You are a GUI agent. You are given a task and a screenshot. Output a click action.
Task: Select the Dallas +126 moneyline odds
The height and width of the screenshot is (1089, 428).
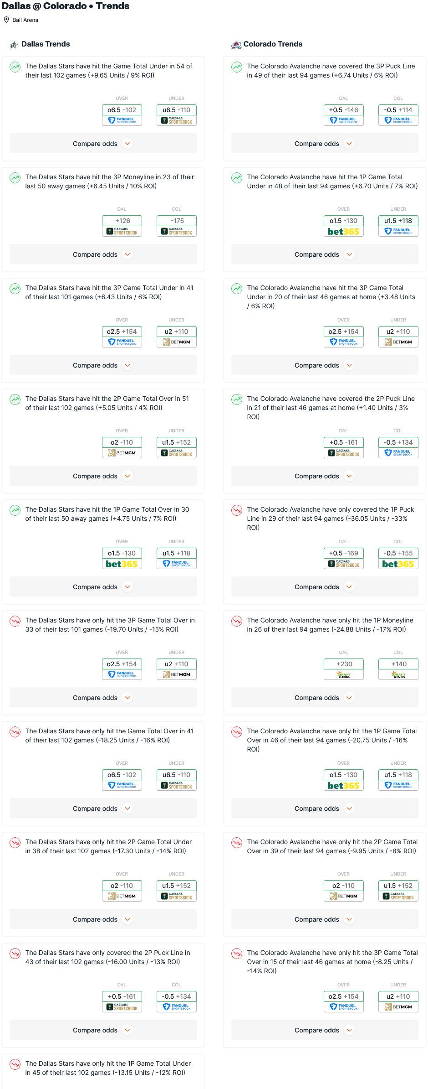click(122, 221)
